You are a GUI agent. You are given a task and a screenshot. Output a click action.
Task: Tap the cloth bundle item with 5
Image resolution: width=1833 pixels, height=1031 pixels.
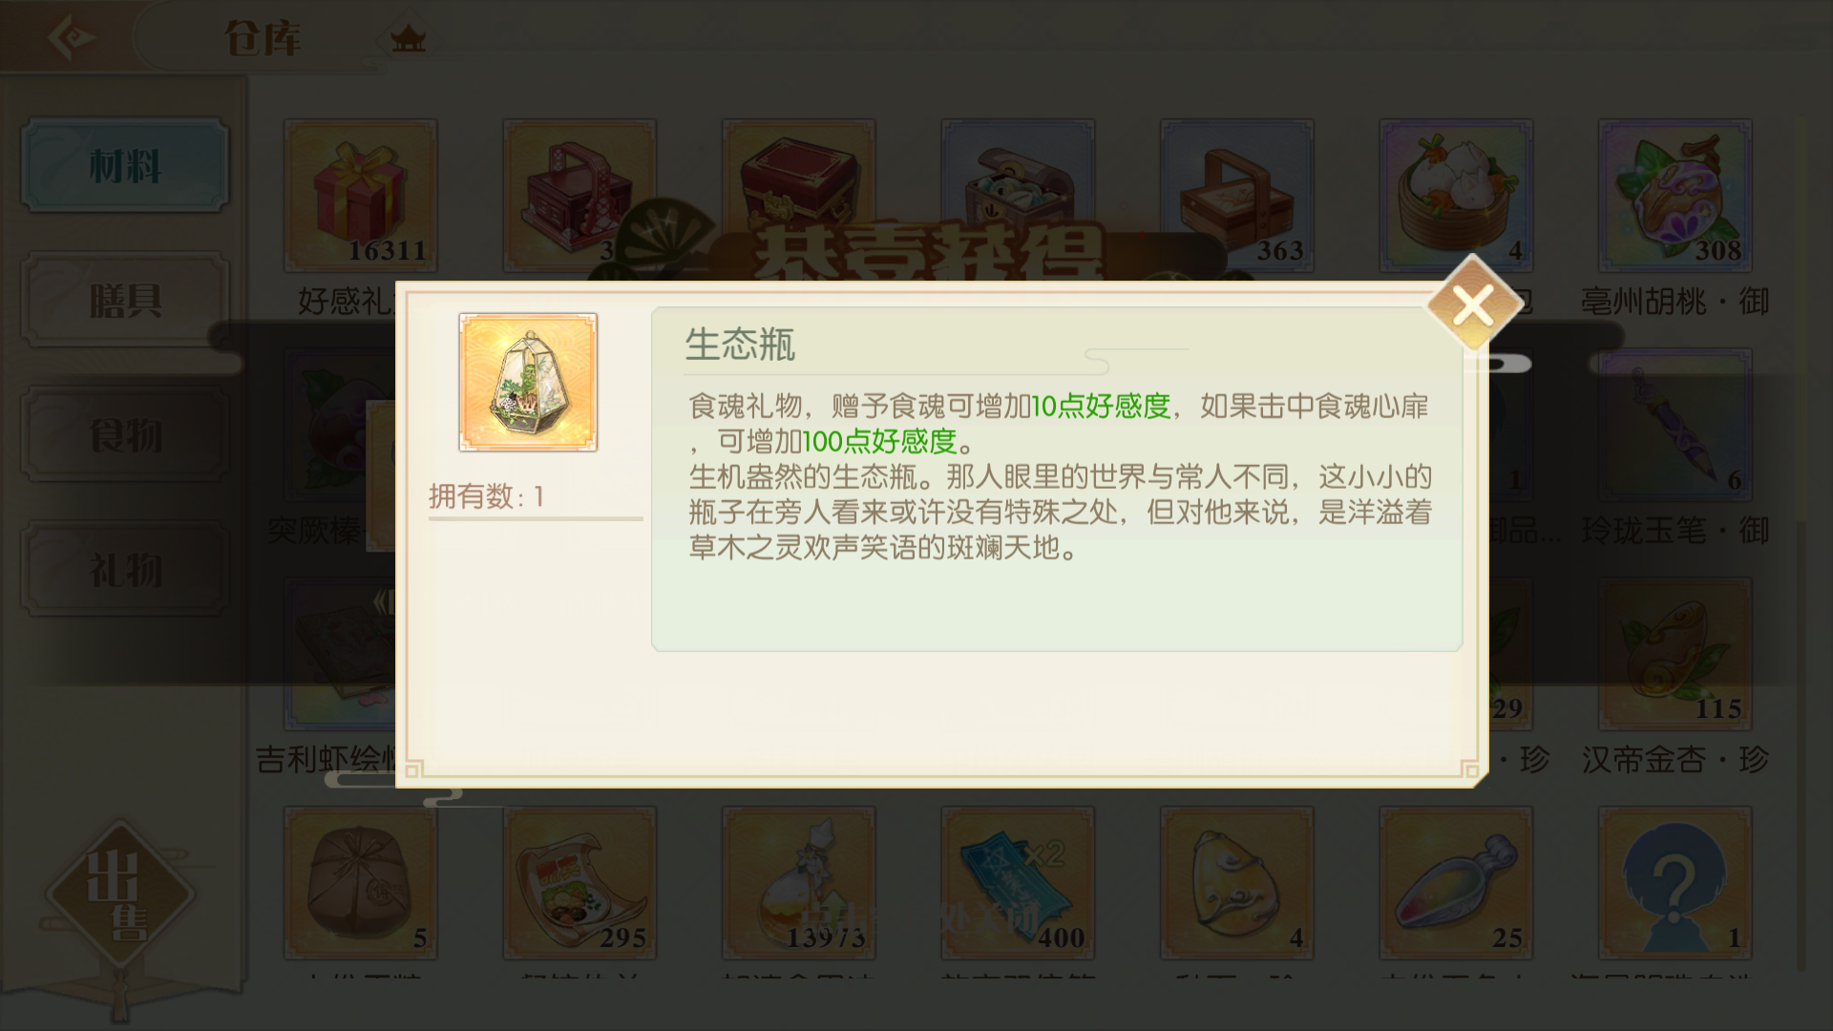point(361,883)
